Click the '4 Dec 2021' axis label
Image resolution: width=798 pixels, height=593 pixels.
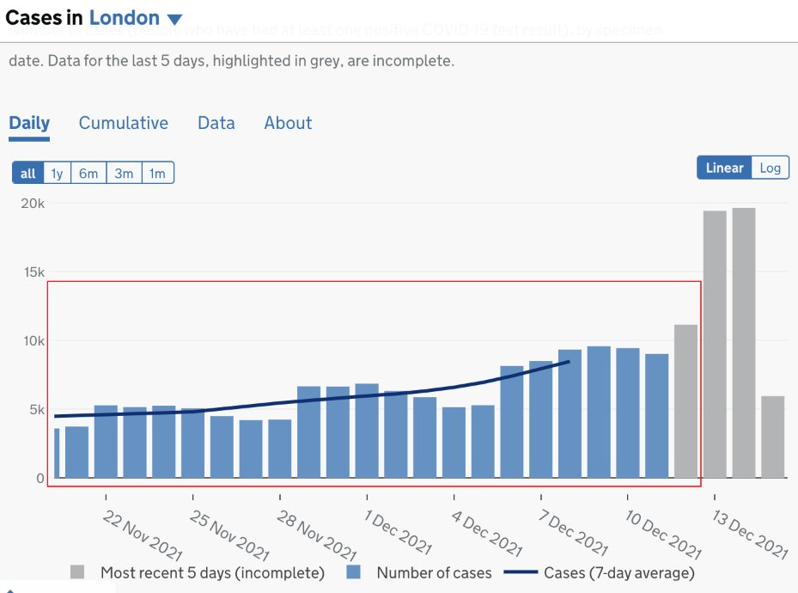(486, 533)
